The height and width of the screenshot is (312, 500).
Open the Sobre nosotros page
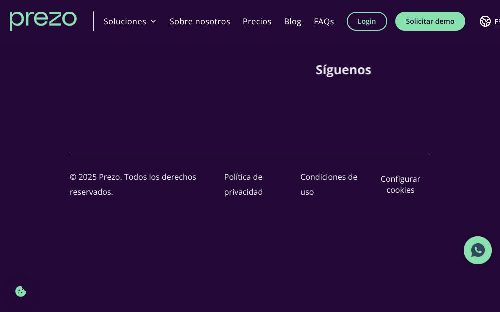pyautogui.click(x=200, y=21)
